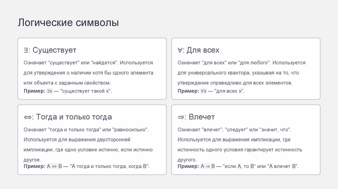Click the highlighted A ⇔ B snippet

point(54,166)
